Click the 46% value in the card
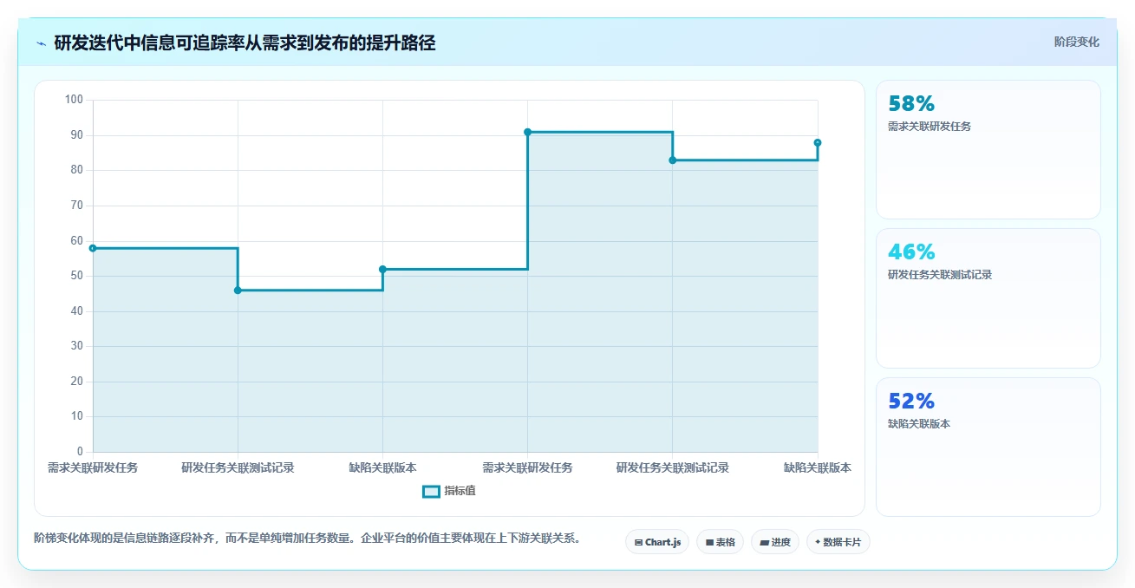This screenshot has height=588, width=1135. tap(911, 252)
